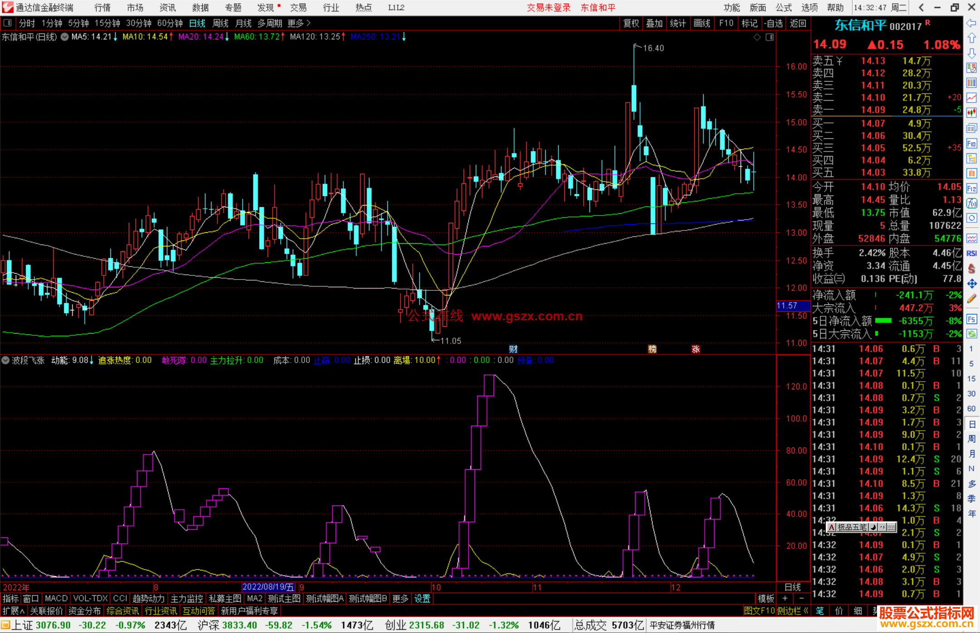Collapse the 侧边栏 side panel
This screenshot has height=633, width=980.
click(793, 611)
